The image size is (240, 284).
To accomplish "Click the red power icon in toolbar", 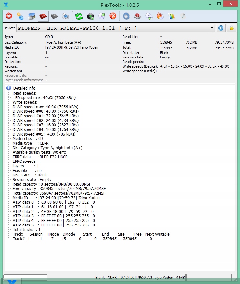I will click(9, 16).
